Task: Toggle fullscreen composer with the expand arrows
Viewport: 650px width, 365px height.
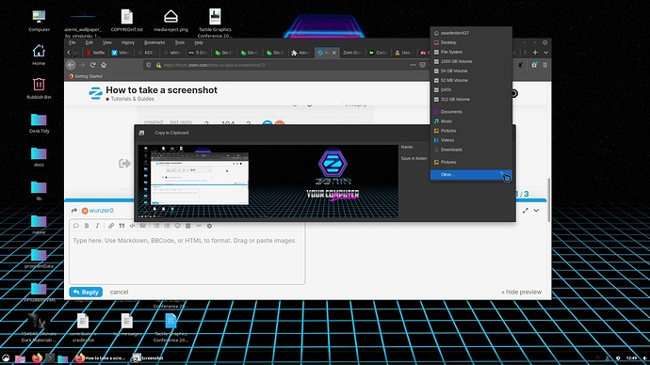Action: pyautogui.click(x=526, y=211)
